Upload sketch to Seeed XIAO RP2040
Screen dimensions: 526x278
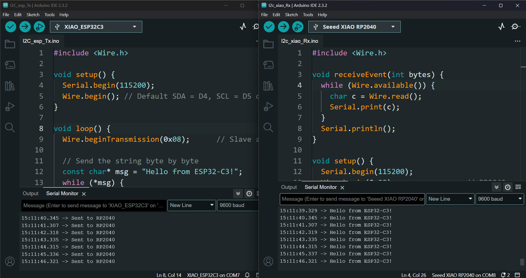(283, 27)
